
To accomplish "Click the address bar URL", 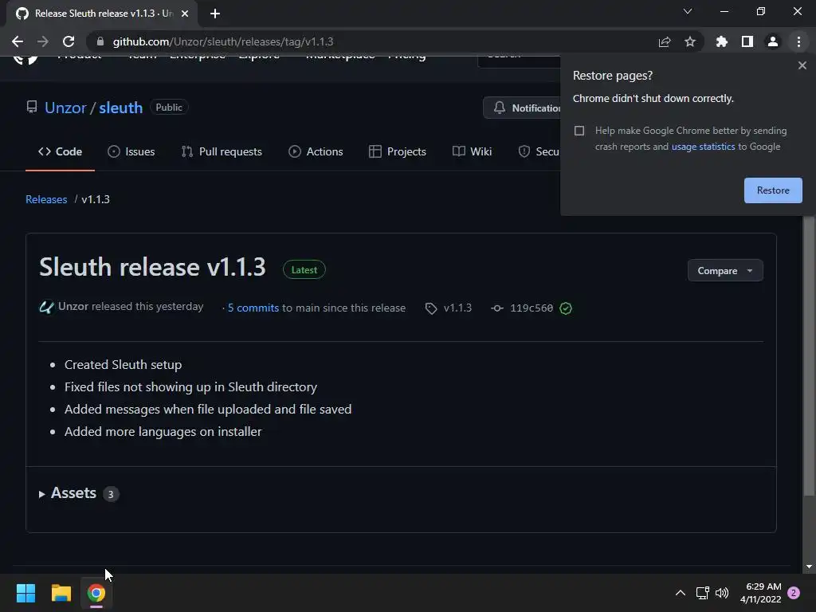I will (x=223, y=41).
